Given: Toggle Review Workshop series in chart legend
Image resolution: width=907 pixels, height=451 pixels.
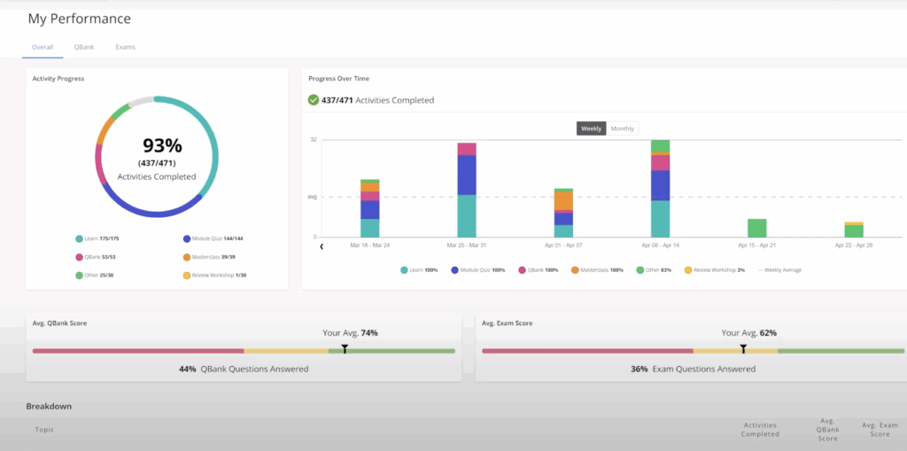Looking at the screenshot, I should (x=714, y=269).
